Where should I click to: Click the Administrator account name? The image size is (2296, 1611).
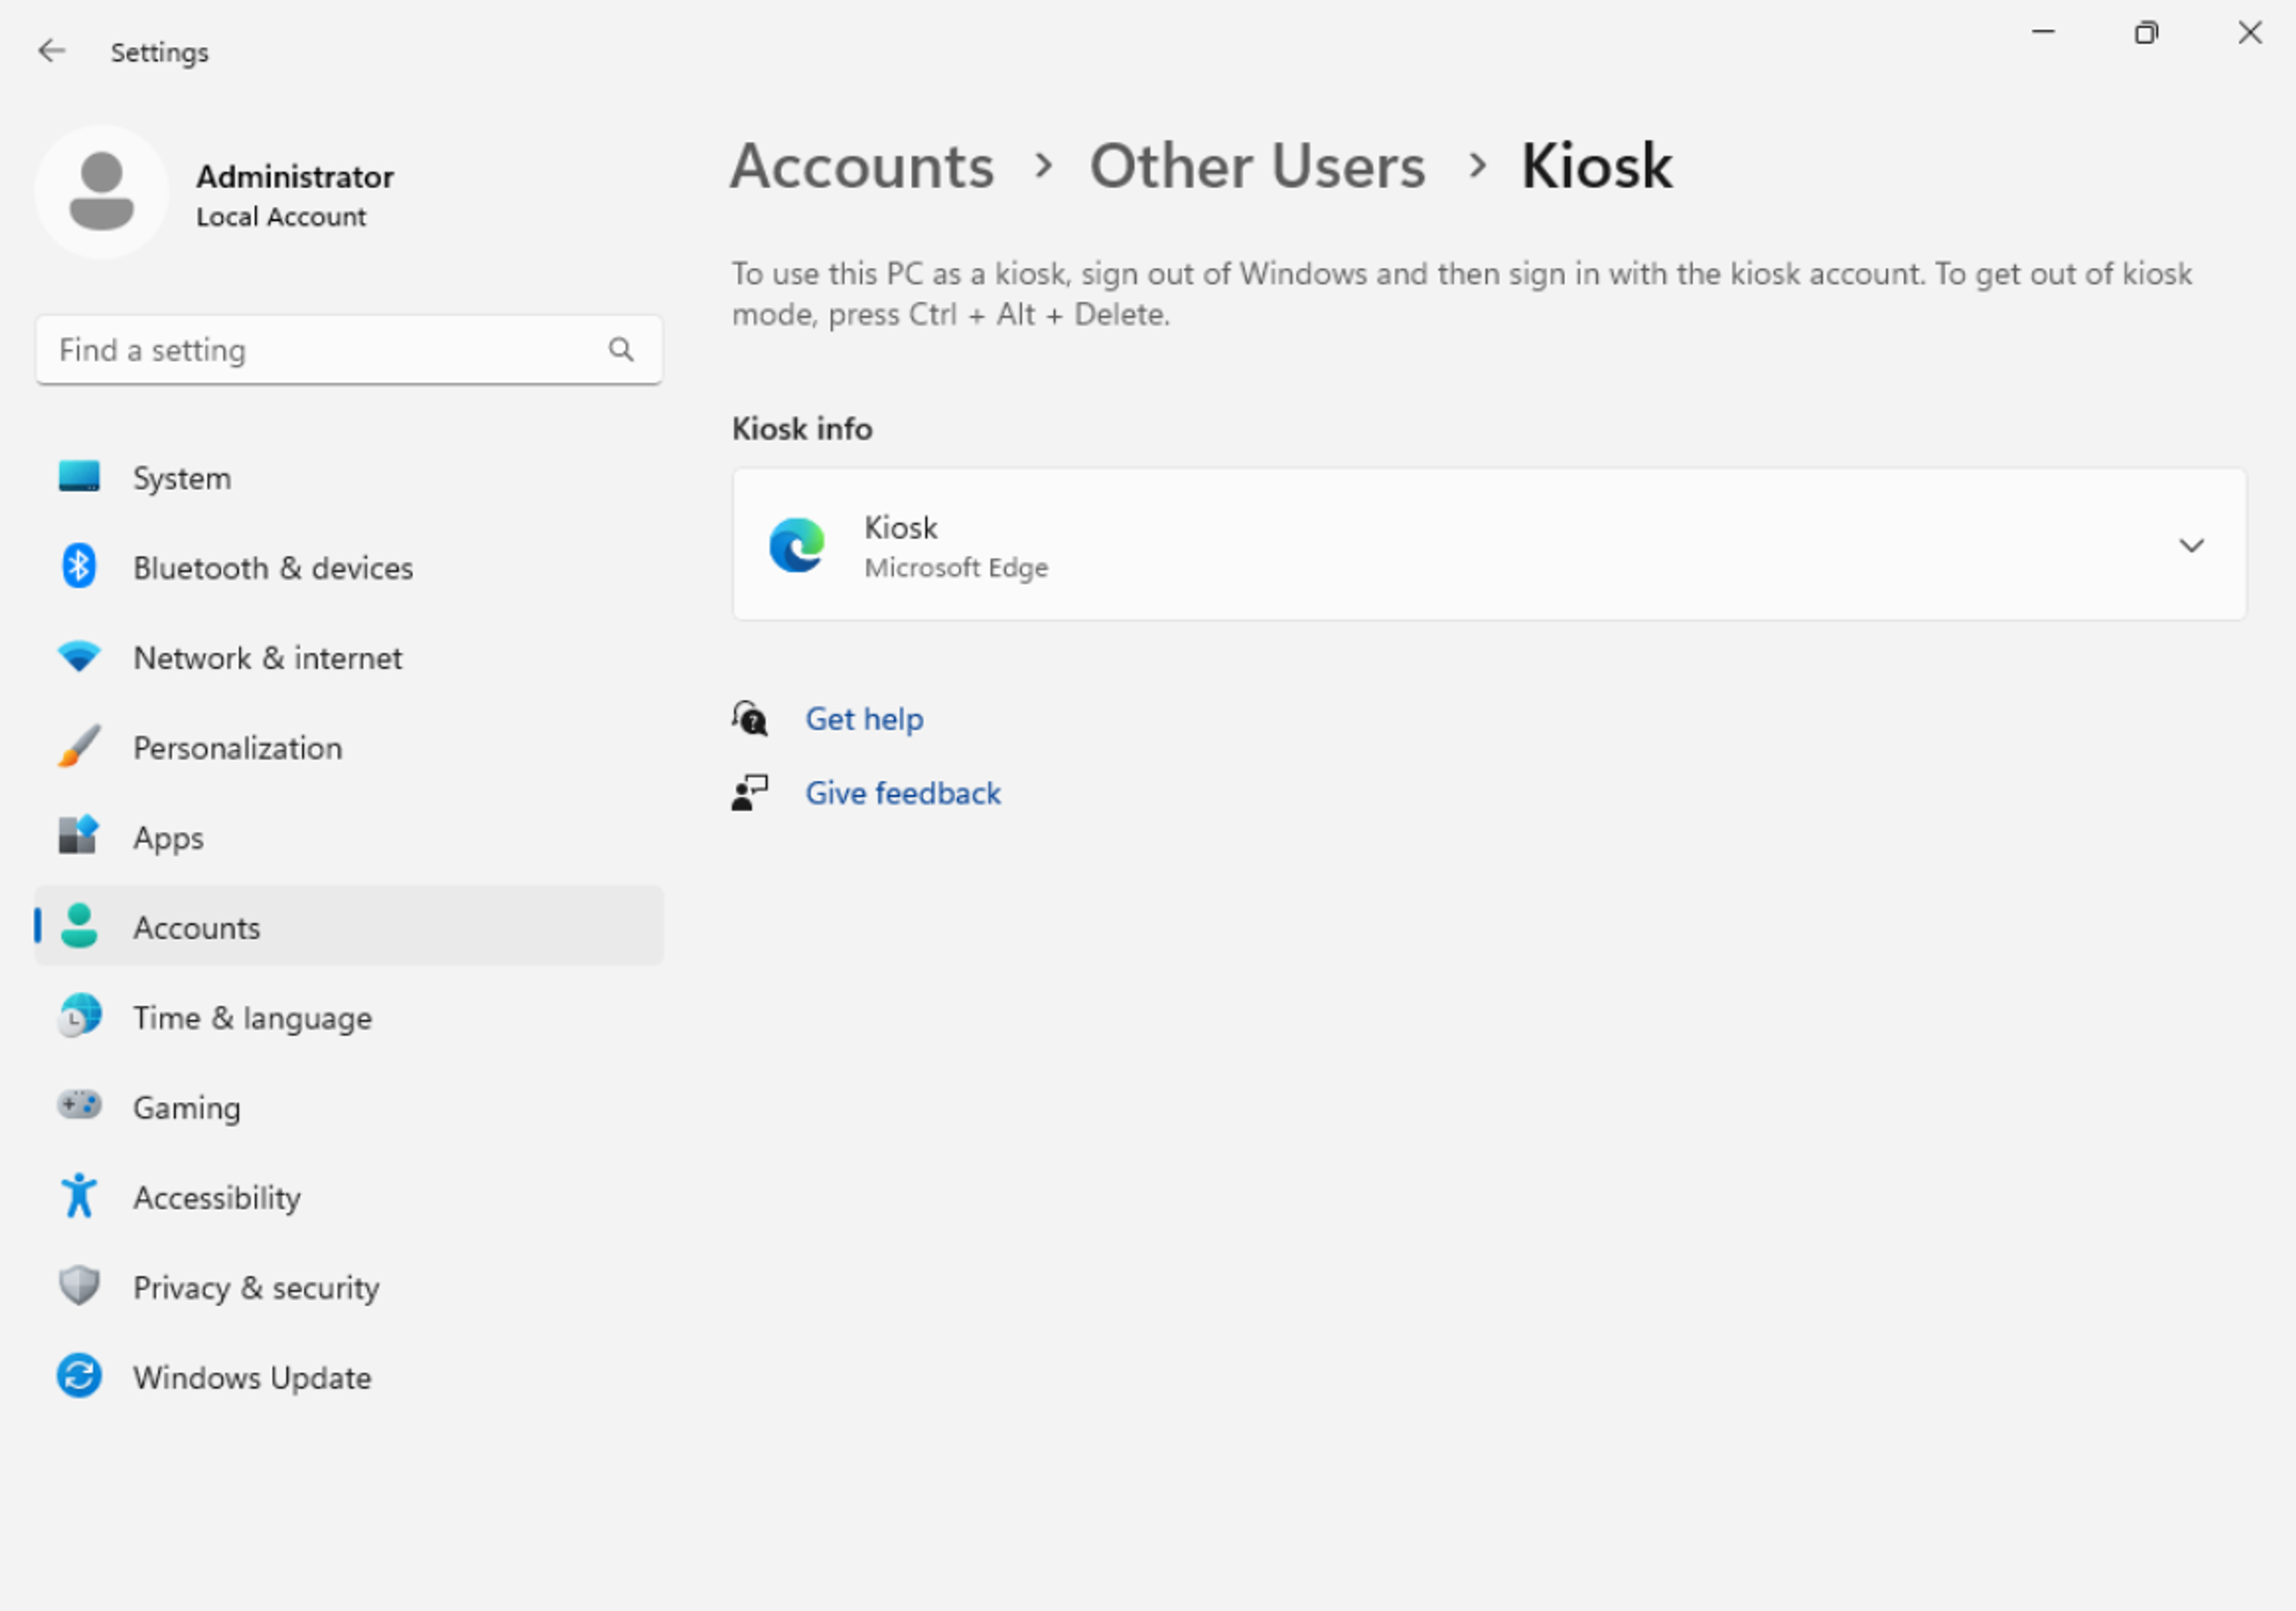click(294, 176)
